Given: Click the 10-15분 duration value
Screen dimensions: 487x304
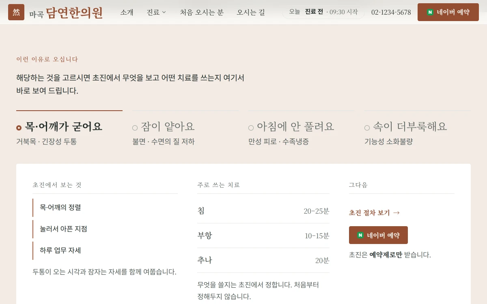Looking at the screenshot, I should click(317, 236).
